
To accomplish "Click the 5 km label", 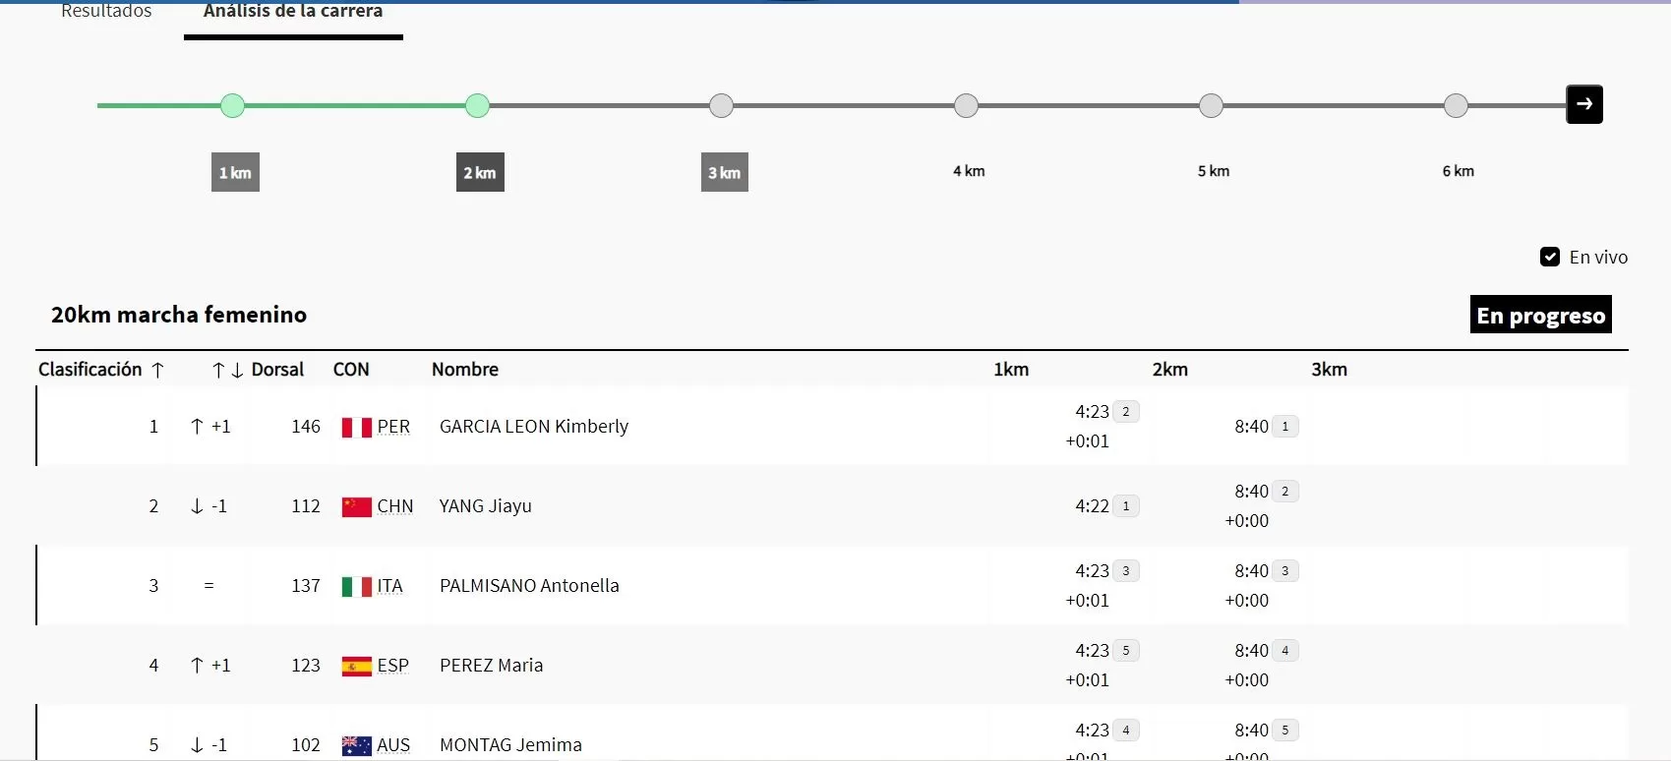I will [x=1214, y=171].
